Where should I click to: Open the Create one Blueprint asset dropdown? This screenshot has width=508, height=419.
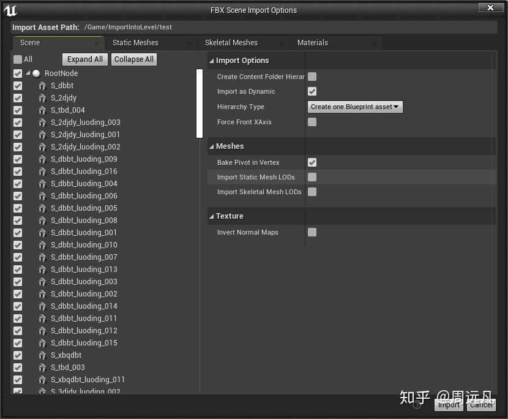click(355, 107)
